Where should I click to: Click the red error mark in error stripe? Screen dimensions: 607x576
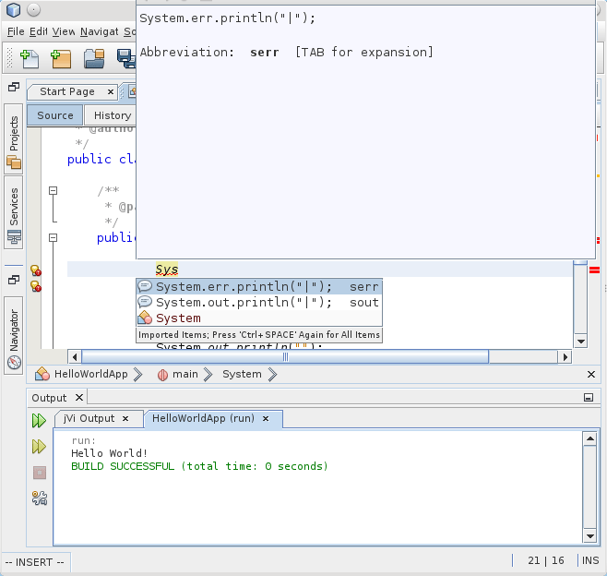[594, 270]
